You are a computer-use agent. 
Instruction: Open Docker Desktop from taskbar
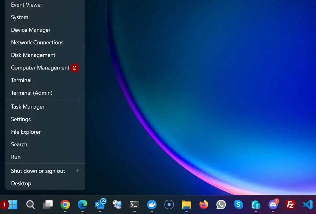coord(152,205)
